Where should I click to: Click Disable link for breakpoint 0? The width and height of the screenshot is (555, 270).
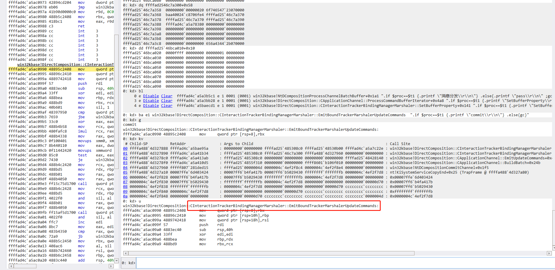(151, 96)
